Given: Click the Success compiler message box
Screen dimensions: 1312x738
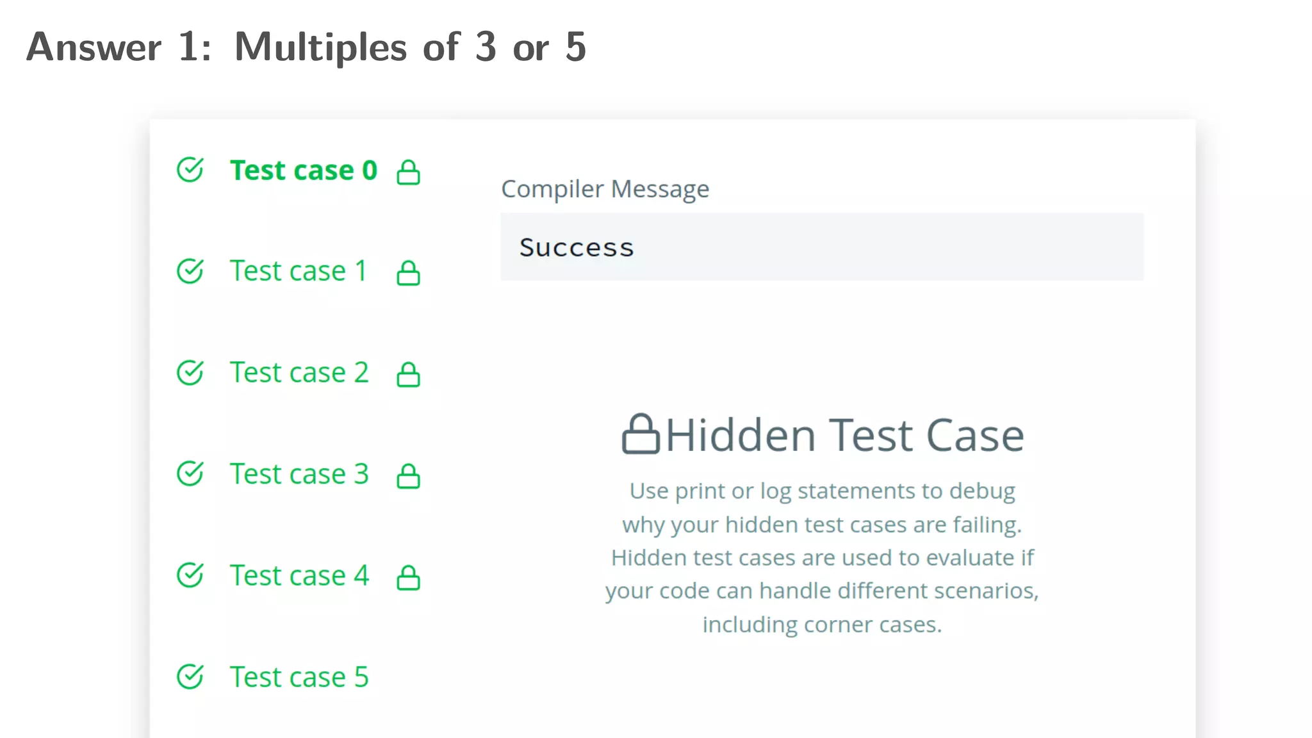Looking at the screenshot, I should pos(822,247).
